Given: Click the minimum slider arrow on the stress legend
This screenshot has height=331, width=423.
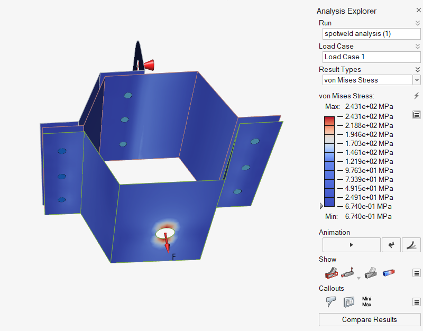Looking at the screenshot, I should point(321,206).
